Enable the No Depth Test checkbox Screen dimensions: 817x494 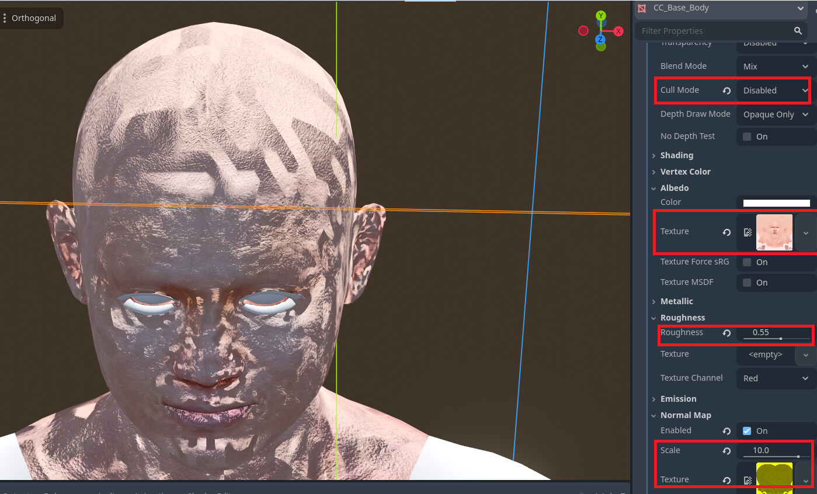click(x=746, y=136)
